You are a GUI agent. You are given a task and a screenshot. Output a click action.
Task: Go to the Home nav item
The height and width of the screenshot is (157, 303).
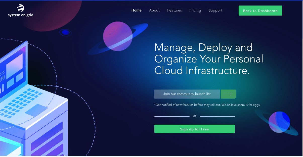pyautogui.click(x=137, y=11)
